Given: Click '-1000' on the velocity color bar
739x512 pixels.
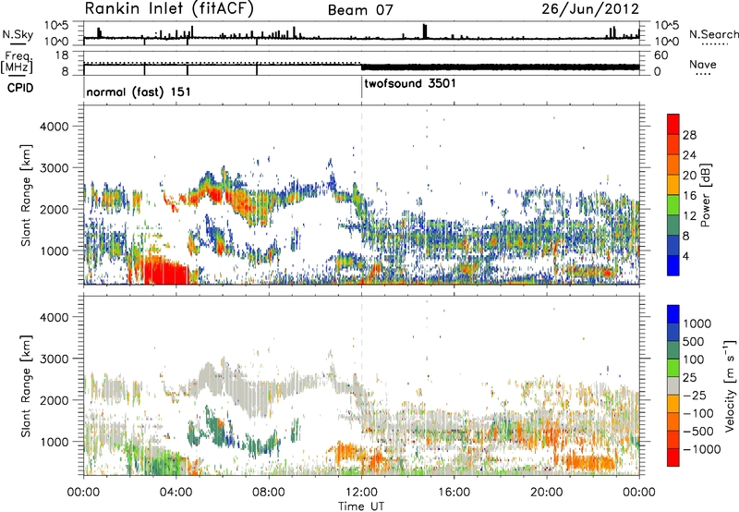Looking at the screenshot, I should click(701, 449).
